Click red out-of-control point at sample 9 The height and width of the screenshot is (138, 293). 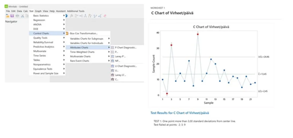[198, 34]
